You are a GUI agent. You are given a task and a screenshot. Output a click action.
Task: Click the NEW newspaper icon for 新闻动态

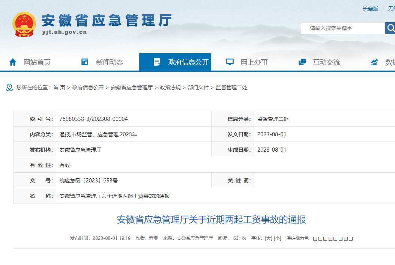[85, 62]
